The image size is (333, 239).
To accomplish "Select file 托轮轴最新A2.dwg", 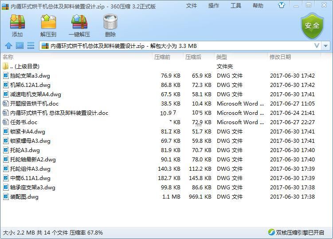I will coord(33,160).
